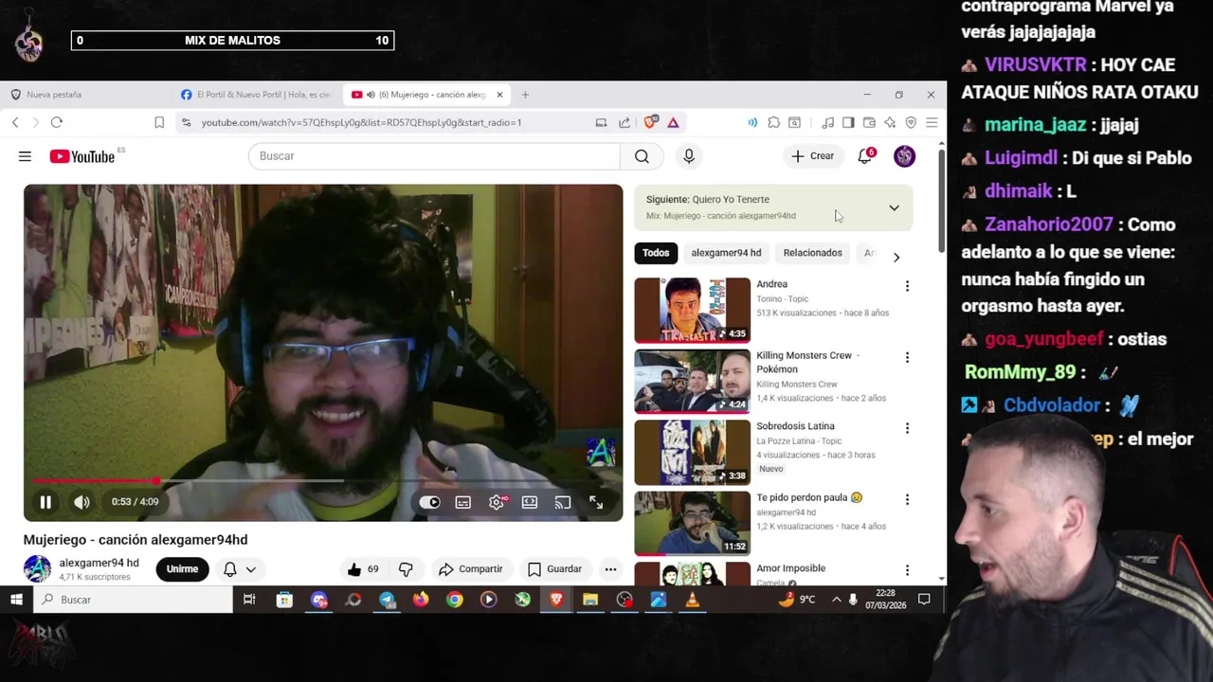Like the video with thumbs up
This screenshot has width=1213, height=682.
click(x=364, y=569)
